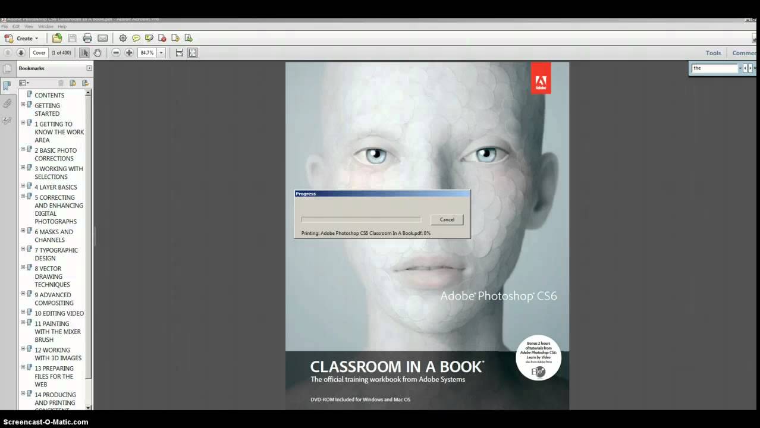Add a sticky note comment icon
The image size is (760, 428).
pos(136,38)
